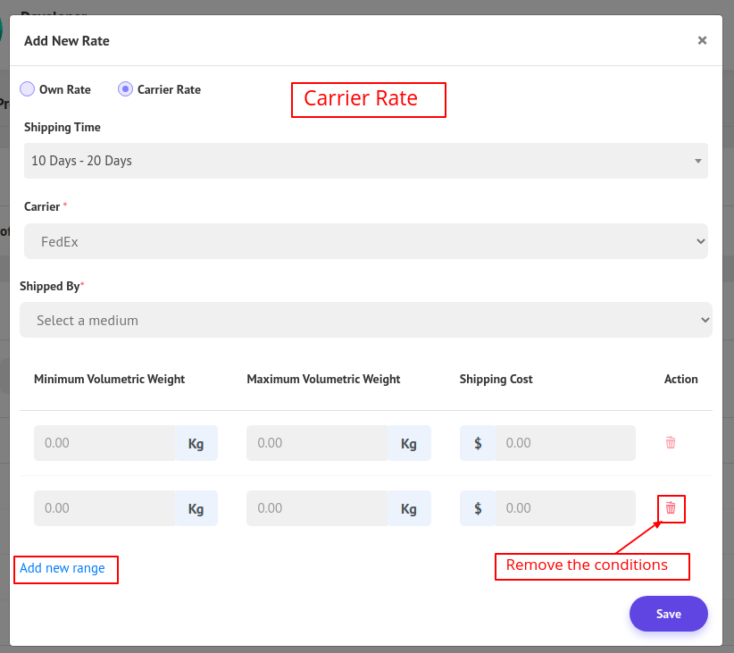Delete the second weight range row
734x653 pixels.
click(x=671, y=508)
